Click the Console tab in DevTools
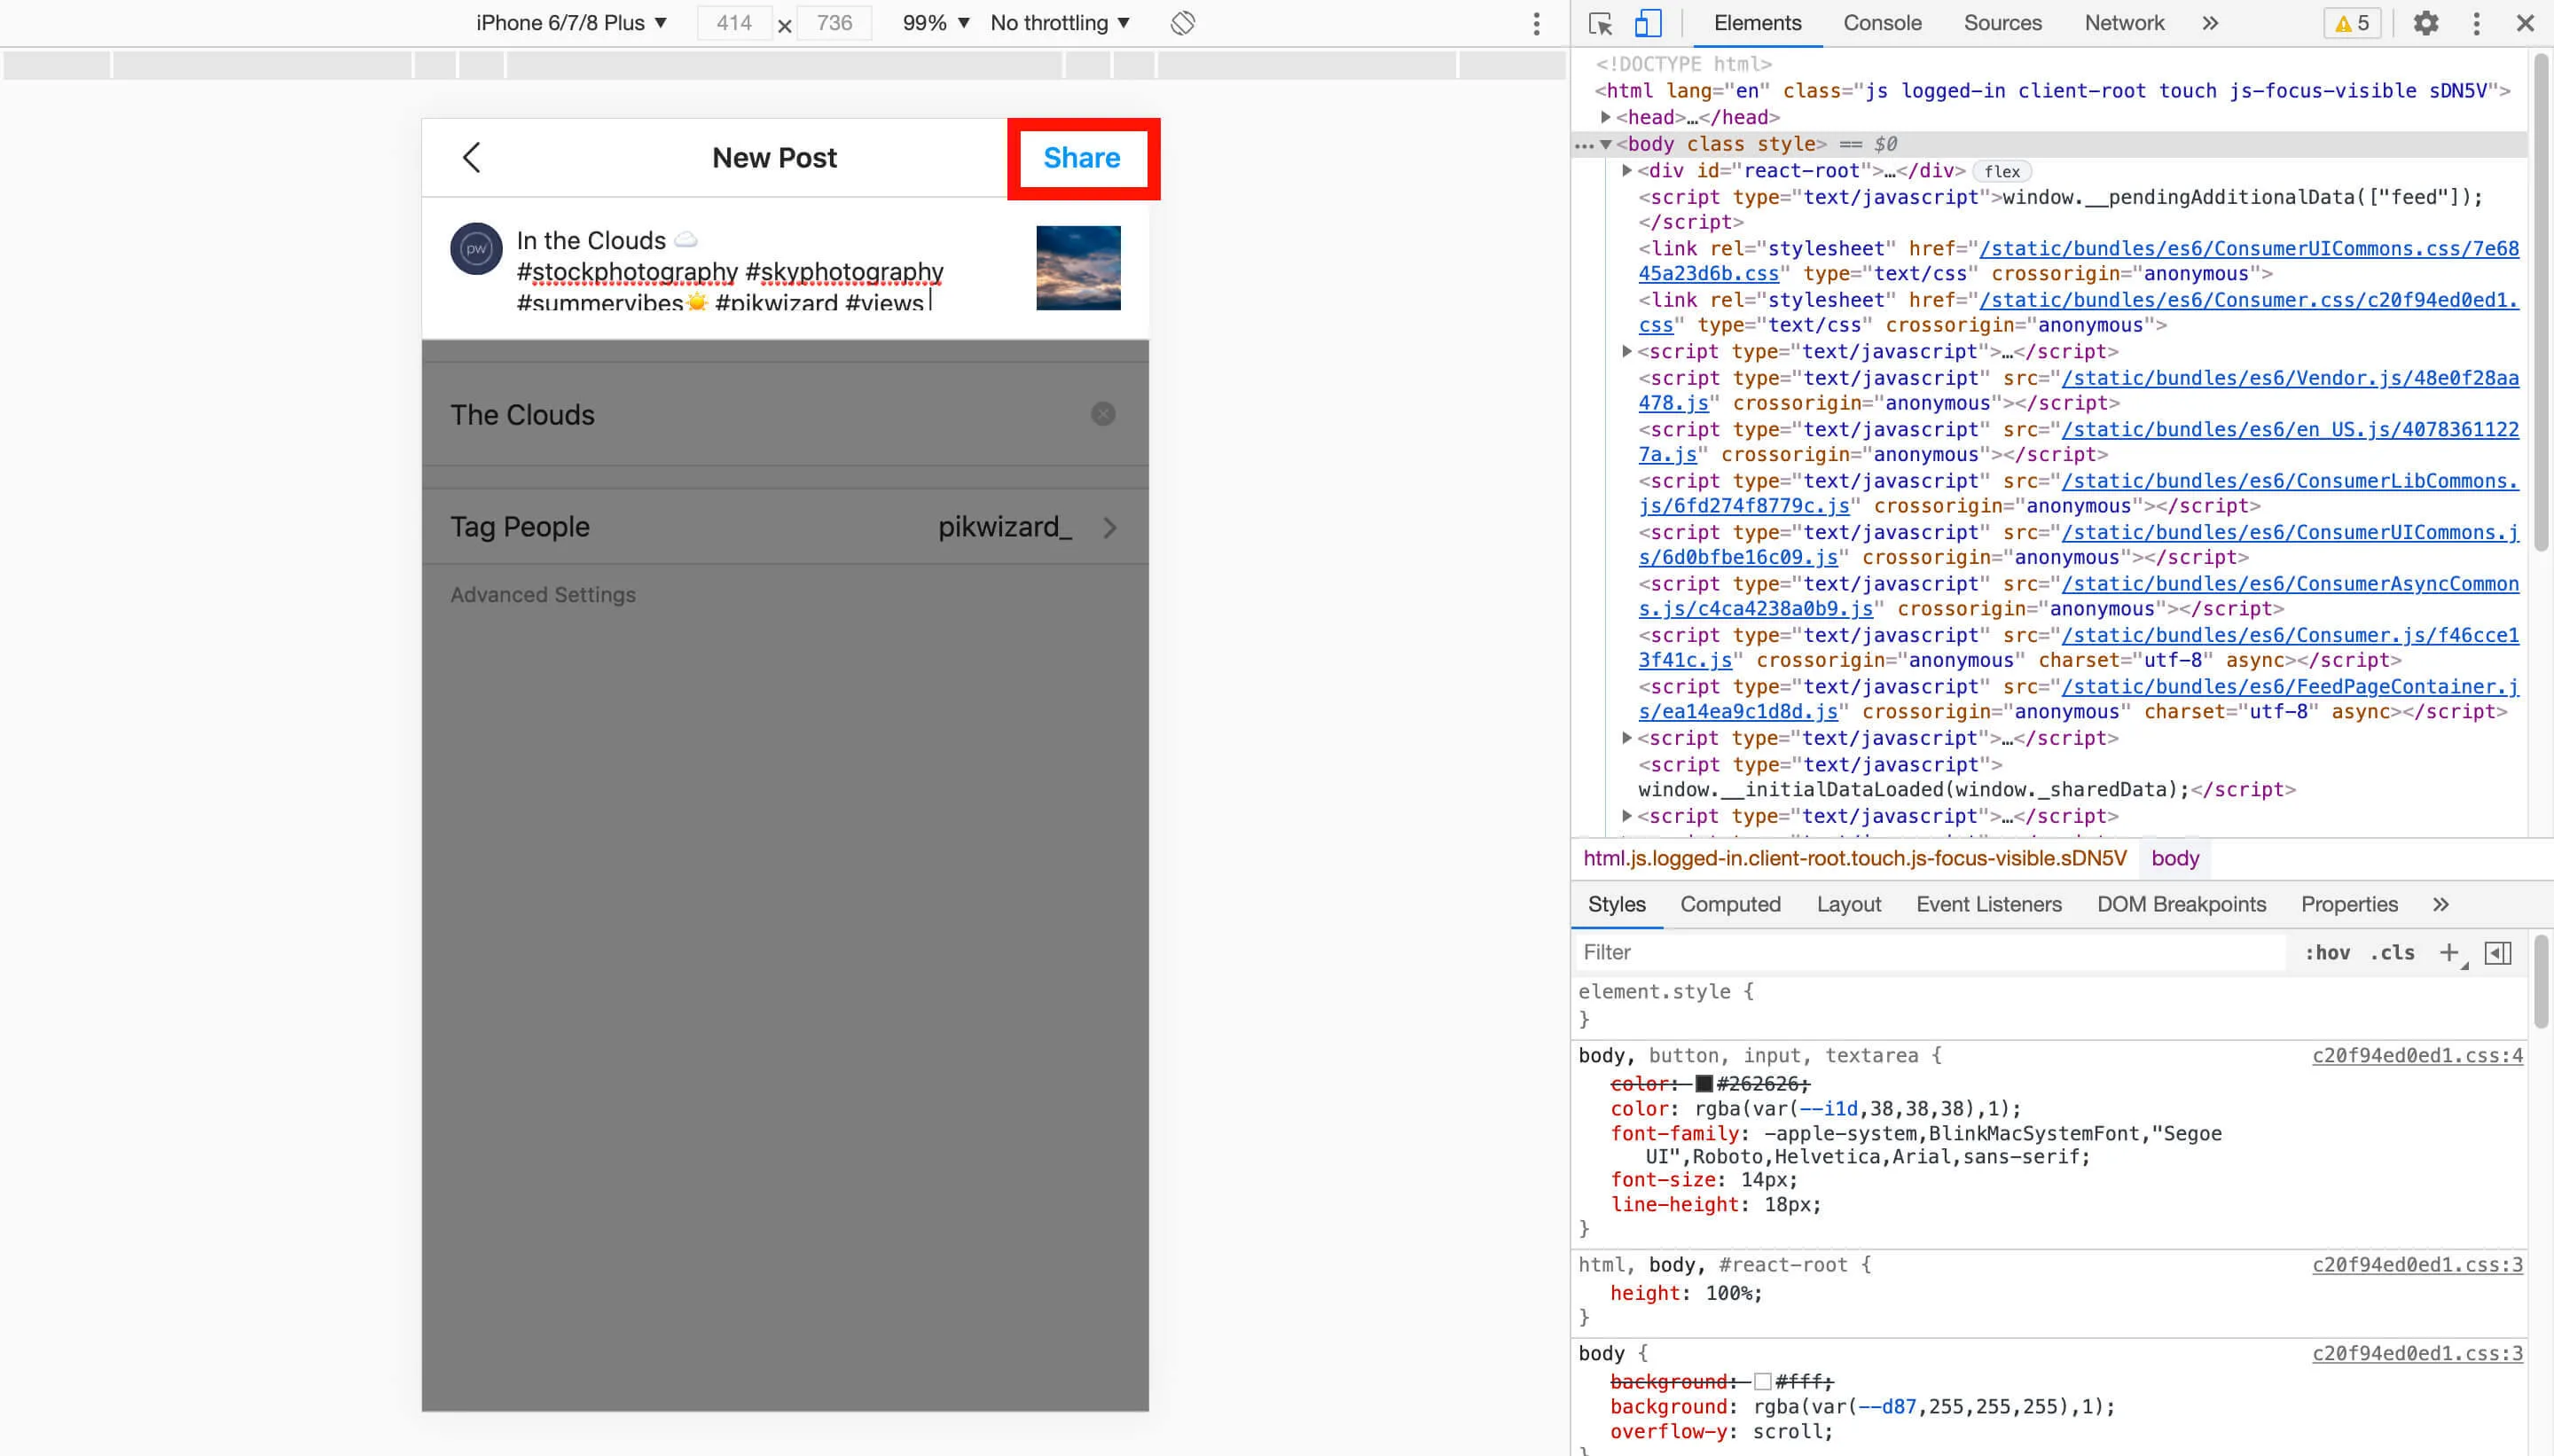 click(x=1880, y=23)
